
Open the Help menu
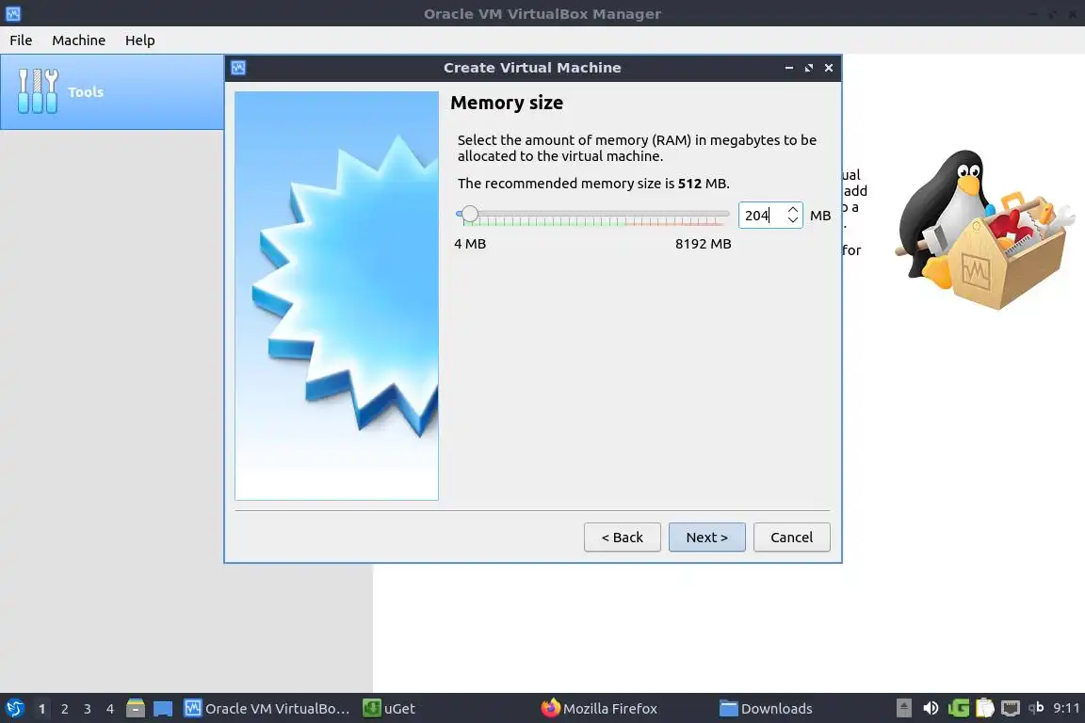(x=139, y=40)
